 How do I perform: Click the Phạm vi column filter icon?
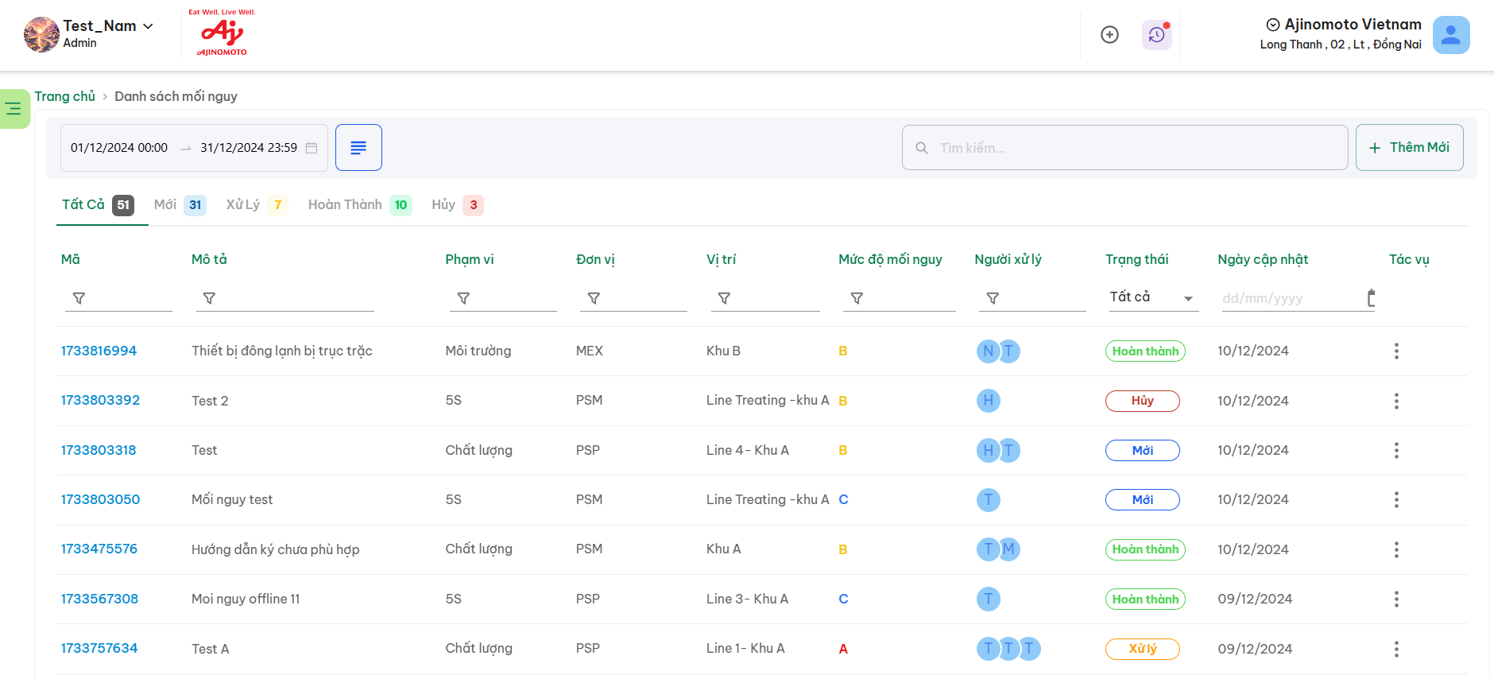click(x=463, y=298)
